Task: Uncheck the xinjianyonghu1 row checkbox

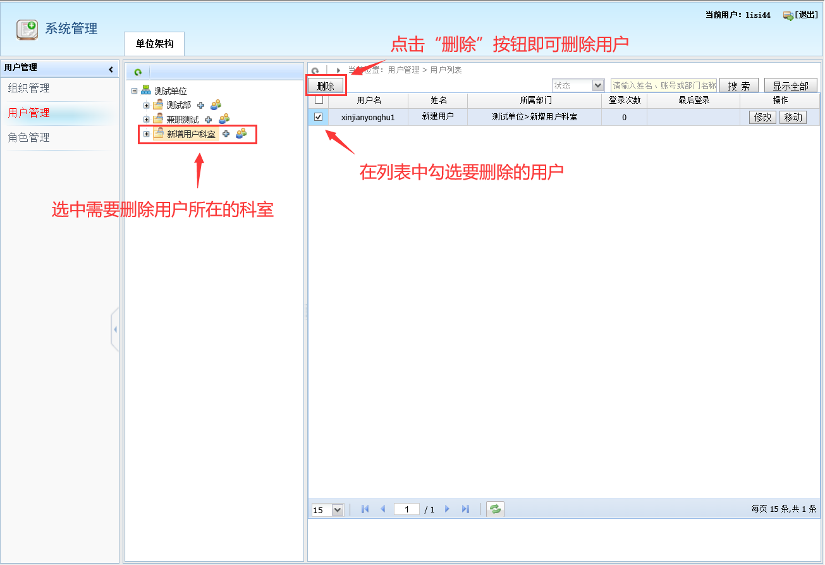Action: point(319,117)
